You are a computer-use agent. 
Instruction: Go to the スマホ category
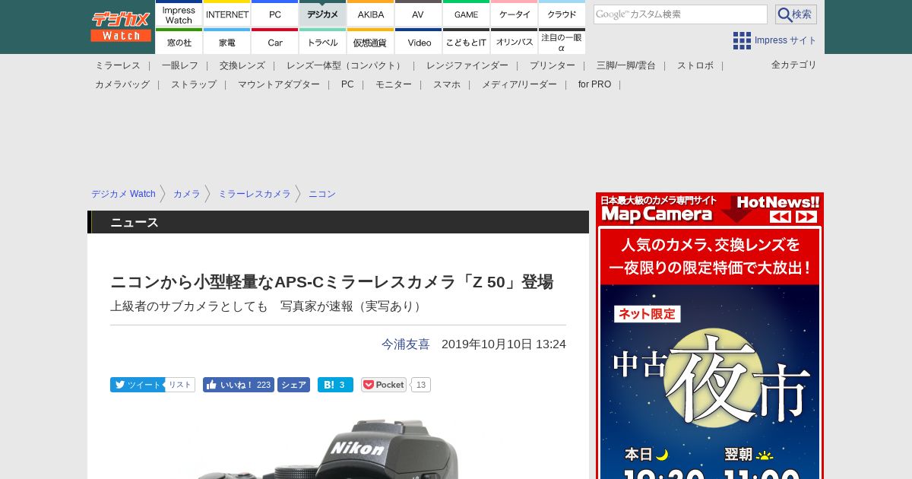point(447,84)
